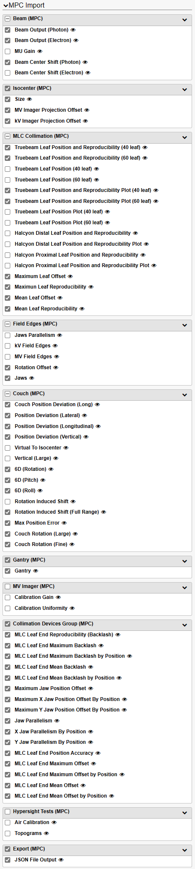Collapse the Beam (MPC) section chevron
The width and height of the screenshot is (195, 869).
185,20
